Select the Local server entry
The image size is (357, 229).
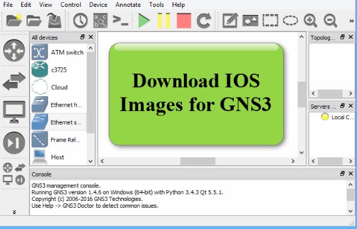point(338,117)
